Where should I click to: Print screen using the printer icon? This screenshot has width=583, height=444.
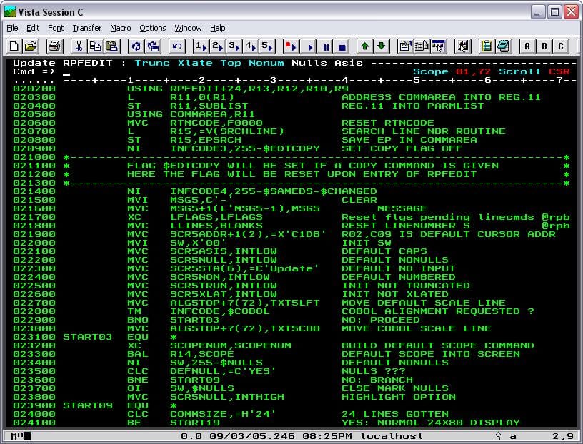[x=54, y=46]
